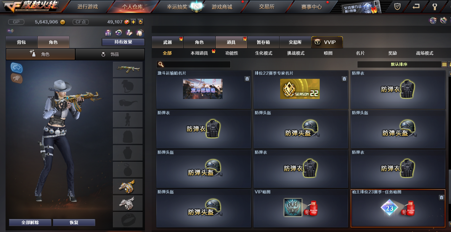Refresh the CF点 balance with orange arrow

tap(141, 22)
